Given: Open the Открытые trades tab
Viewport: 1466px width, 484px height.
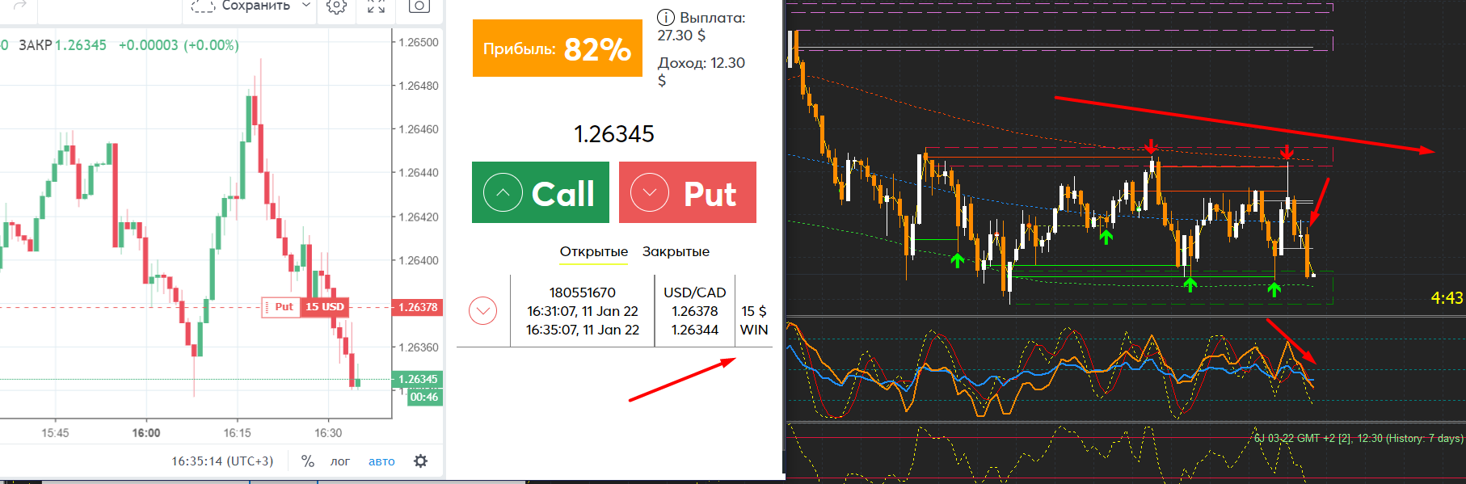Looking at the screenshot, I should point(594,251).
